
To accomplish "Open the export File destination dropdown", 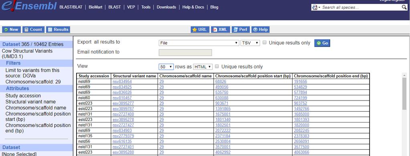I will pyautogui.click(x=199, y=43).
